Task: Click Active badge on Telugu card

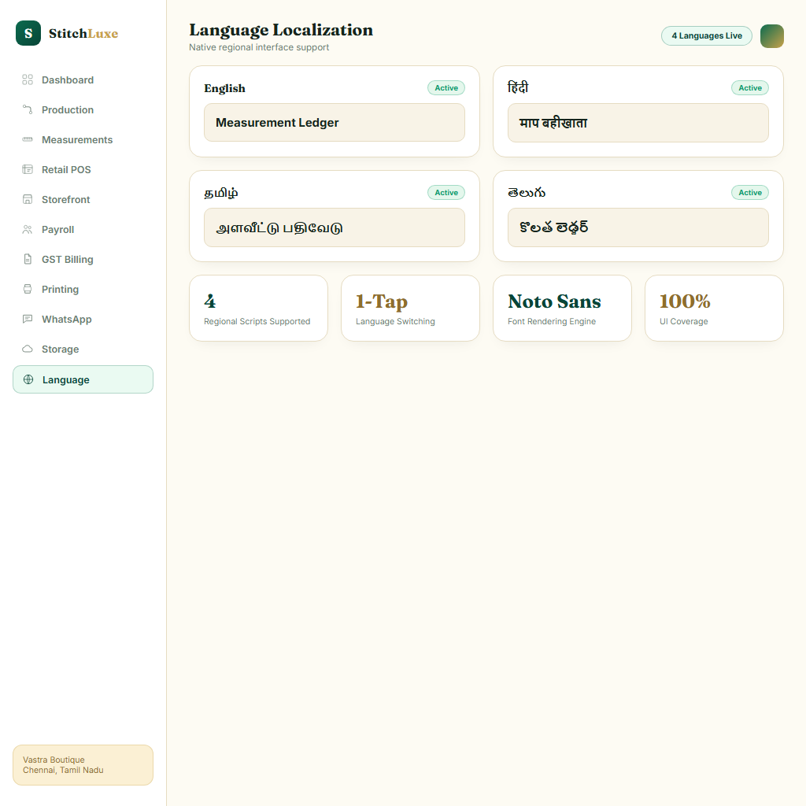Action: 749,192
